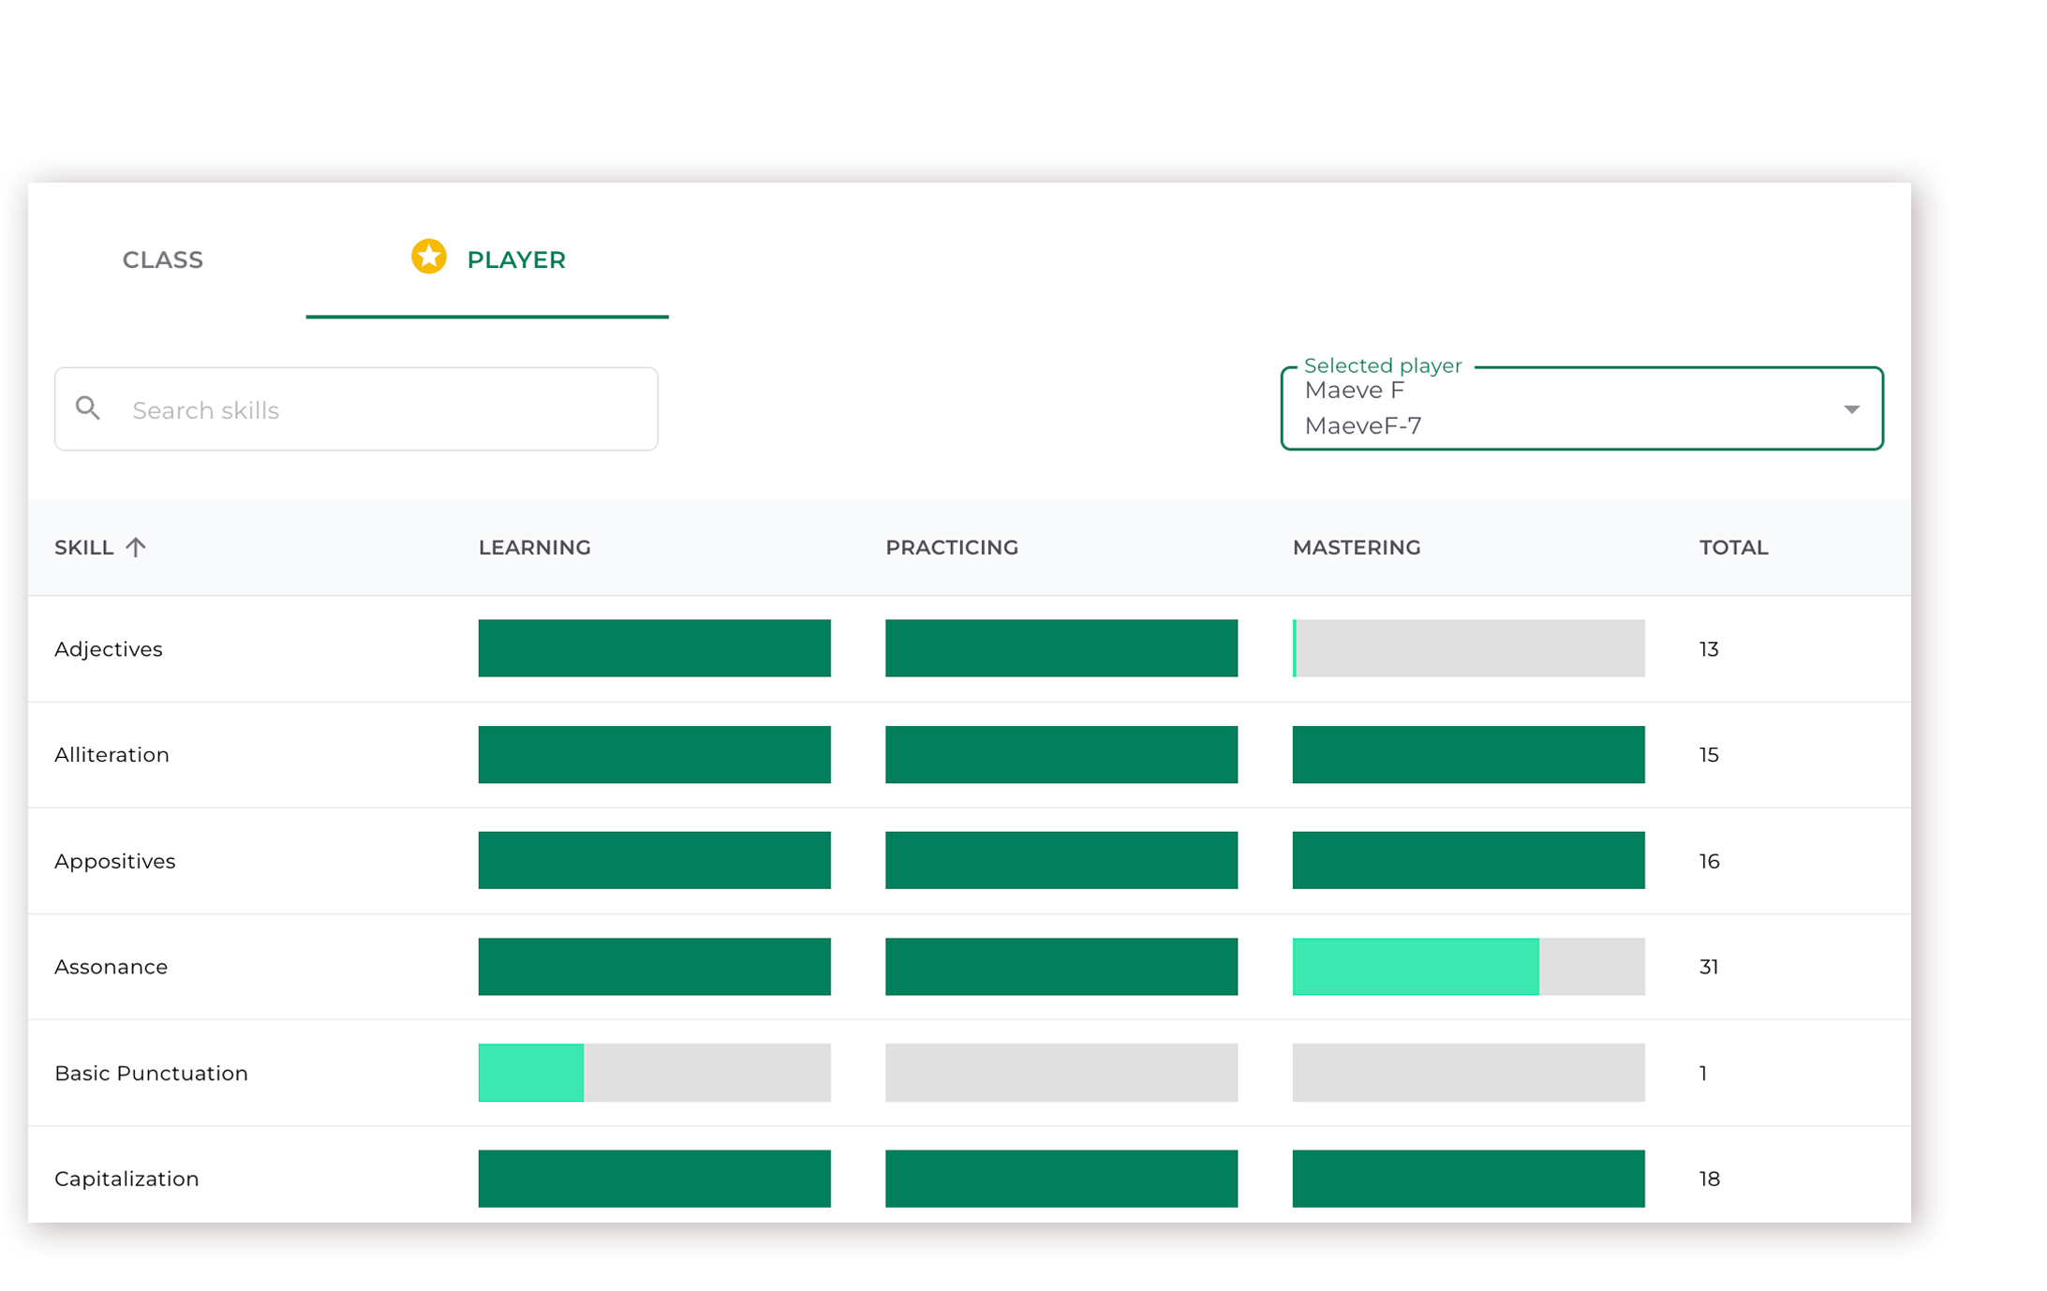The width and height of the screenshot is (2047, 1291).
Task: Open the Selected player dropdown arrow
Action: (x=1852, y=408)
